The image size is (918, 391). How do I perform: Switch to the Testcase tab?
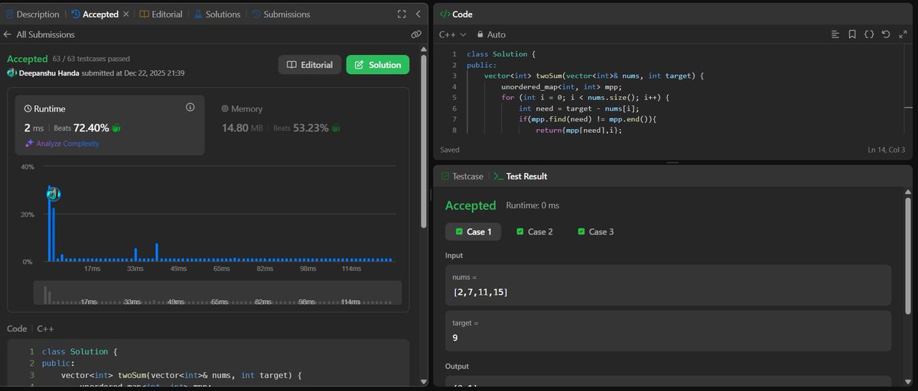click(462, 176)
